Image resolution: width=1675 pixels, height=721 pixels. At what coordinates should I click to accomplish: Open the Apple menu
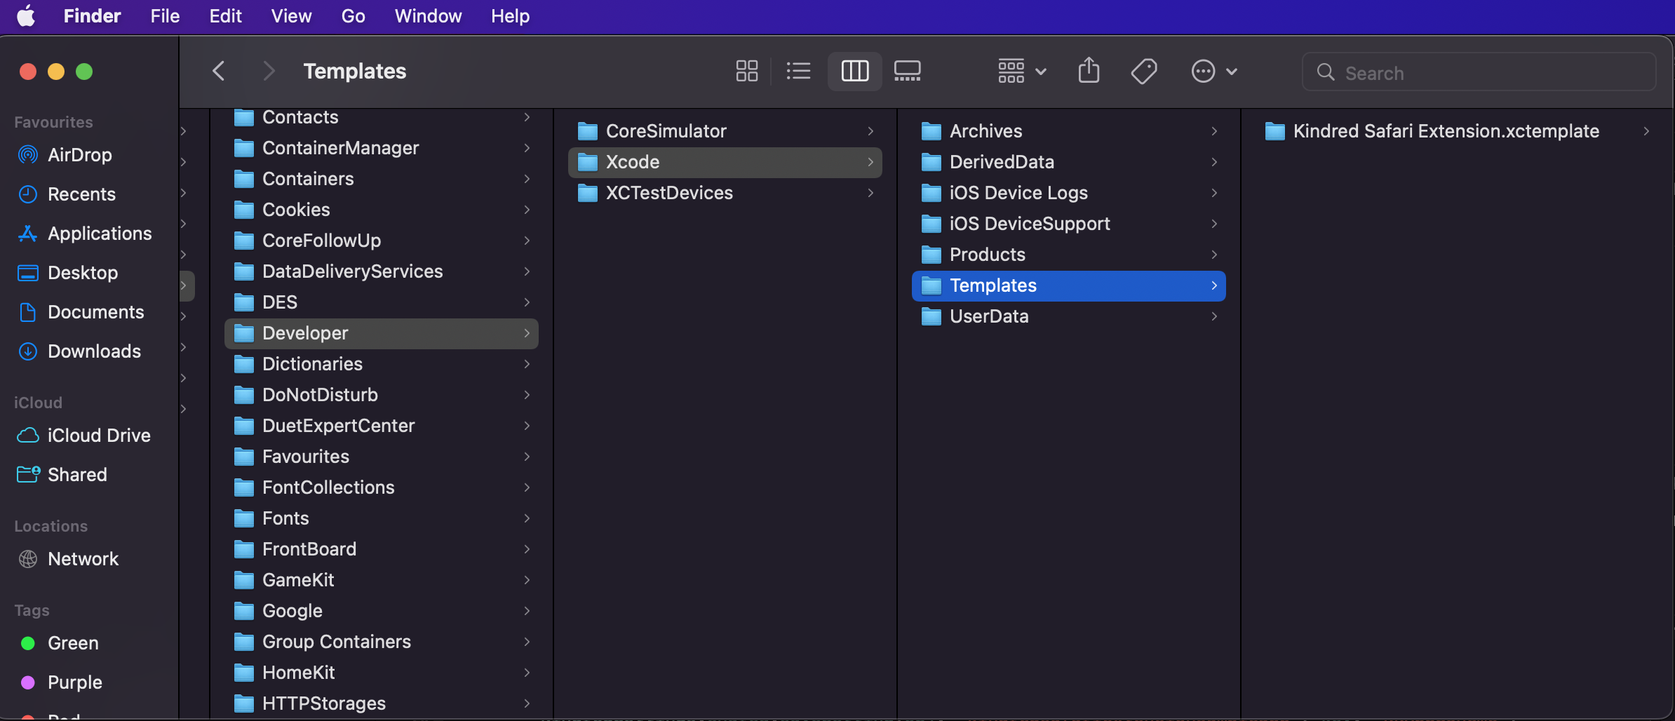26,15
